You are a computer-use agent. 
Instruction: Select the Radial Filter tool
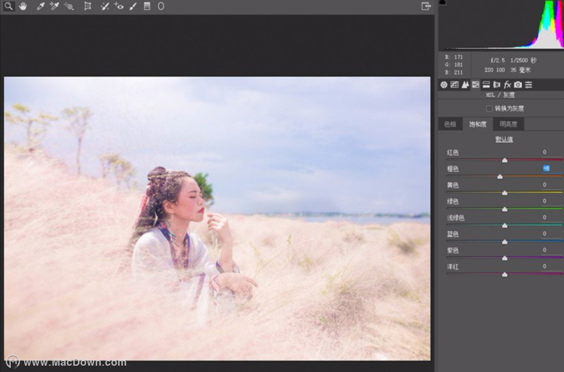pyautogui.click(x=161, y=6)
